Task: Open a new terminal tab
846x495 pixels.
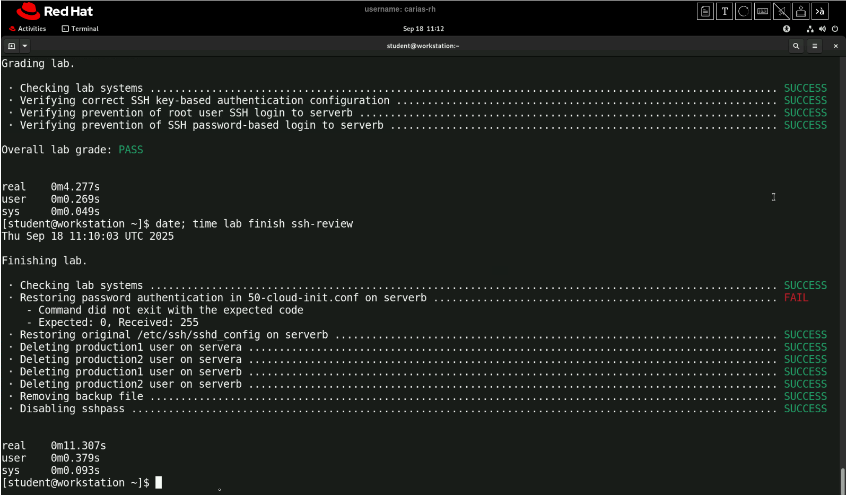Action: [x=12, y=46]
